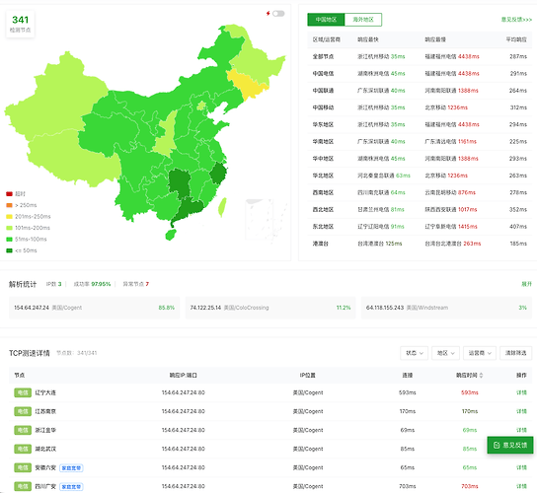The image size is (537, 493).
Task: Click the 家庭宽带 tag on the 安徽六安 row
Action: point(71,467)
